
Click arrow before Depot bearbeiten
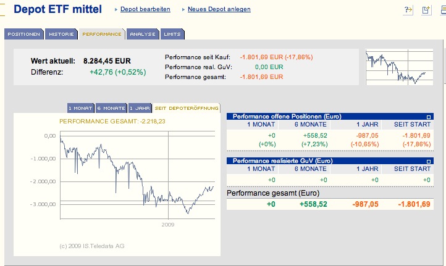click(117, 10)
